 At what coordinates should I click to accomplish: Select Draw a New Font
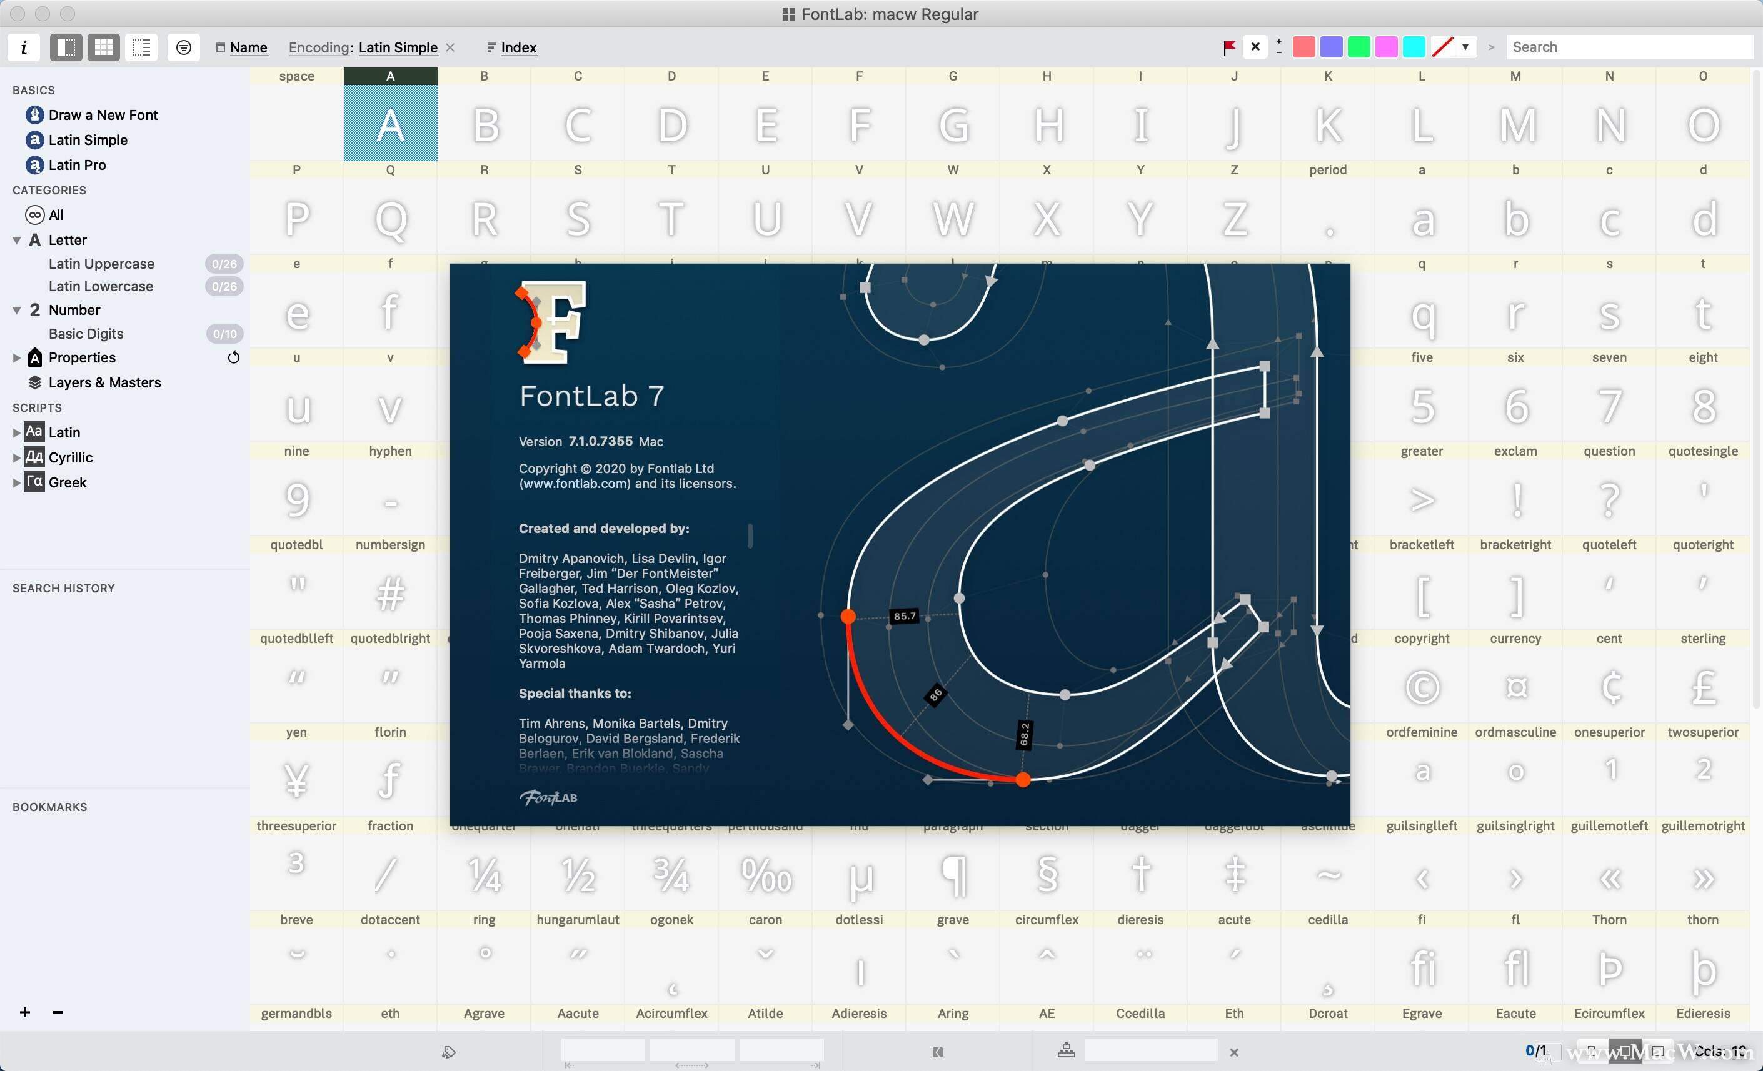103,114
